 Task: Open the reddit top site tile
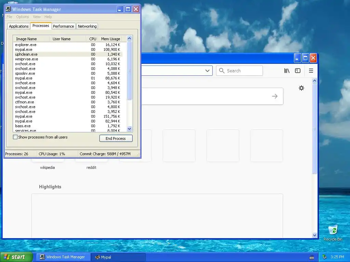[x=91, y=164]
